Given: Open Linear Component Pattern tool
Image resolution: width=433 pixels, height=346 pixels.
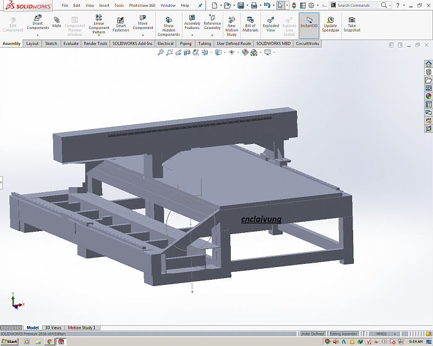Looking at the screenshot, I should (x=99, y=24).
